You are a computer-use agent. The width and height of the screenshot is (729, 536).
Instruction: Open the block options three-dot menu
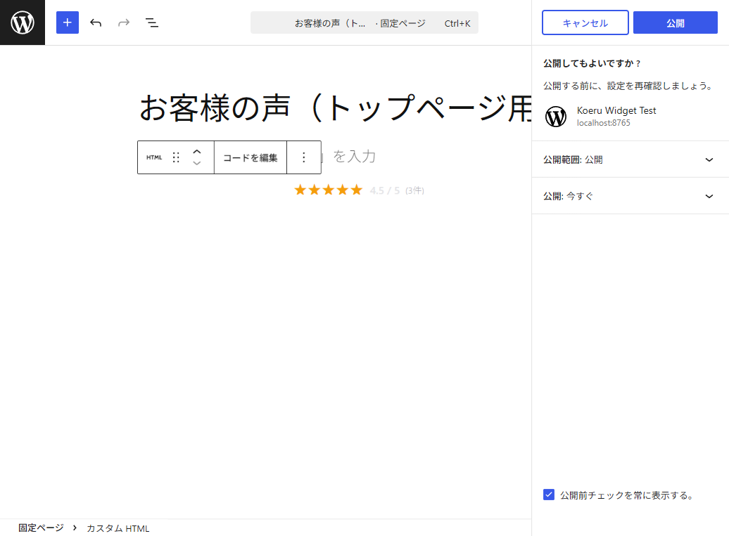tap(303, 157)
